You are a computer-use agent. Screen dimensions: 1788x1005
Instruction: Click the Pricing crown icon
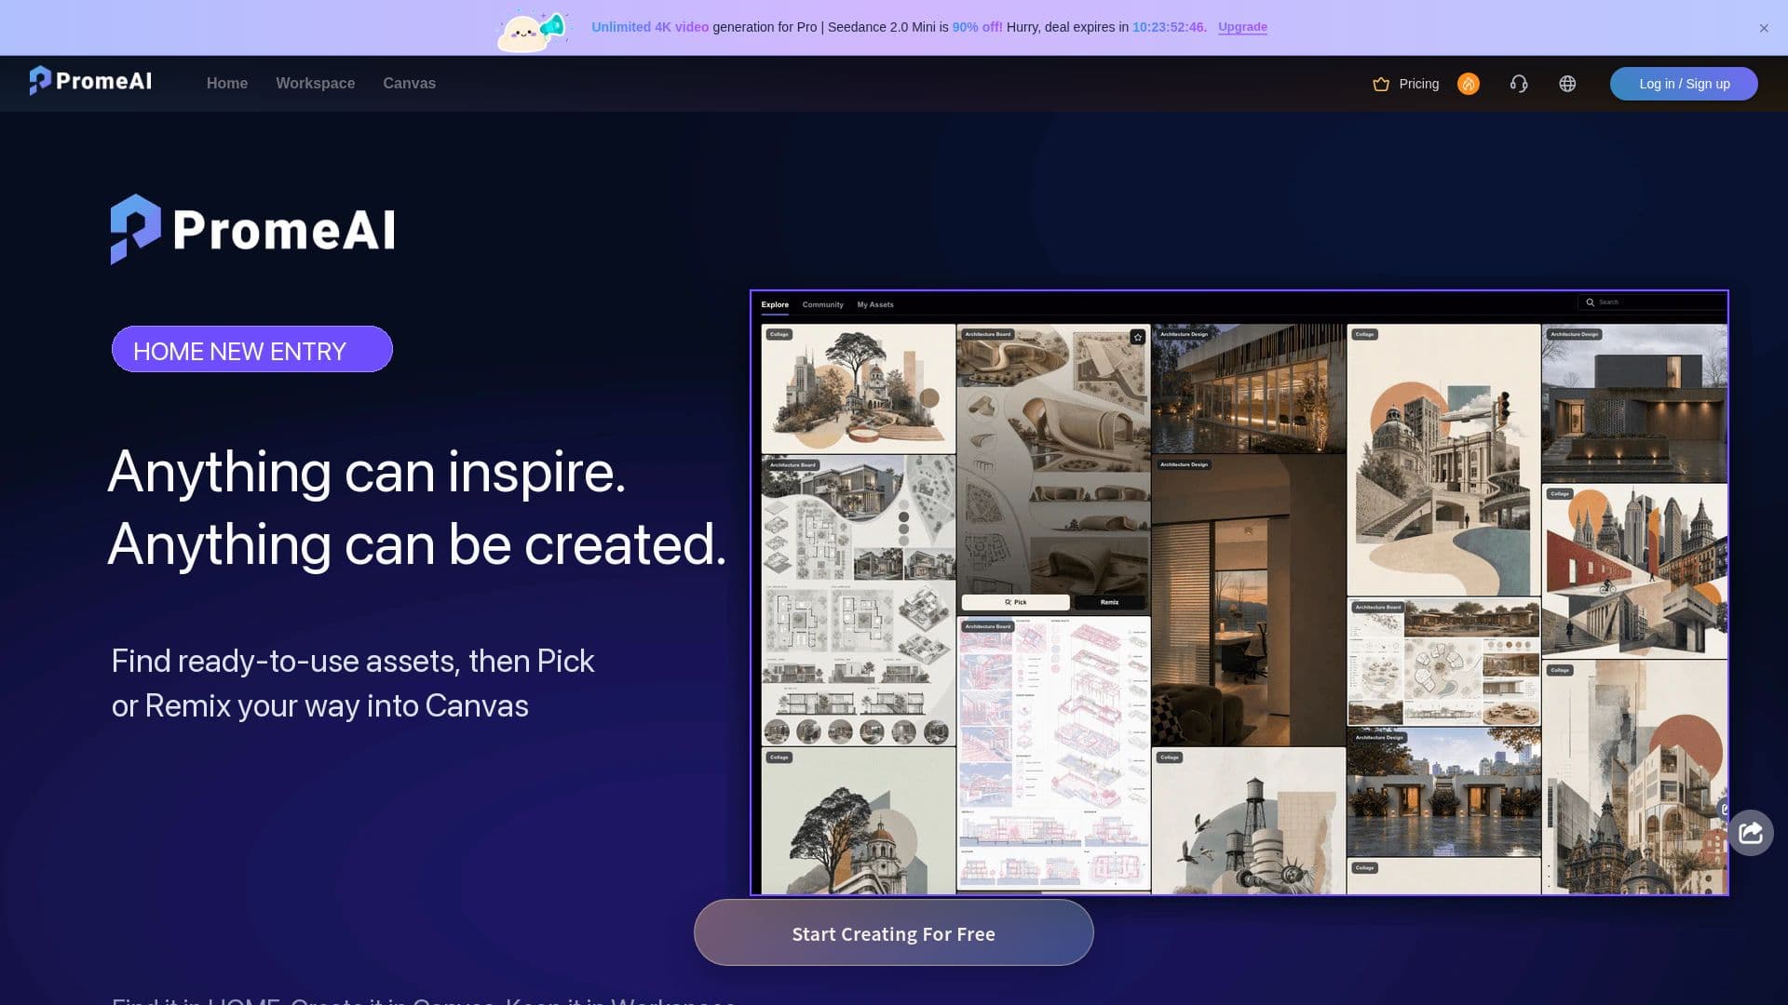click(1381, 84)
